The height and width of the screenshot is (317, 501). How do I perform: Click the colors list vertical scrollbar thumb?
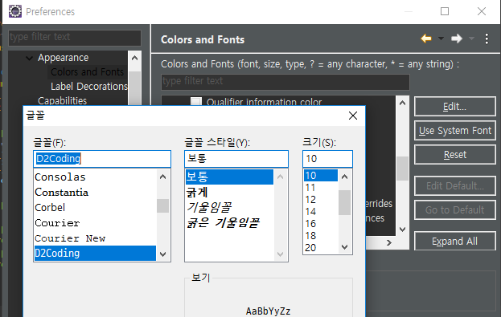403,169
